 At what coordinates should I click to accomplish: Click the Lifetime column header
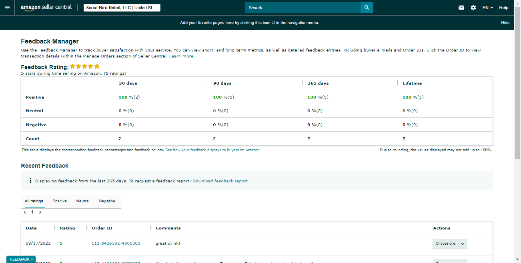(x=412, y=83)
